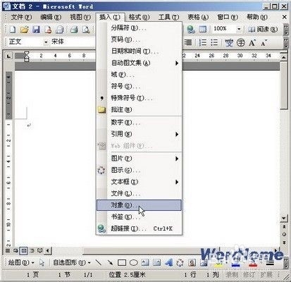Image resolution: width=291 pixels, height=282 pixels.
Task: Select the Line drawing tool
Action: point(99,262)
